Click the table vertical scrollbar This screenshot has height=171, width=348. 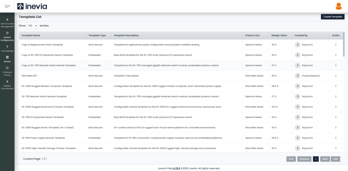(344, 45)
